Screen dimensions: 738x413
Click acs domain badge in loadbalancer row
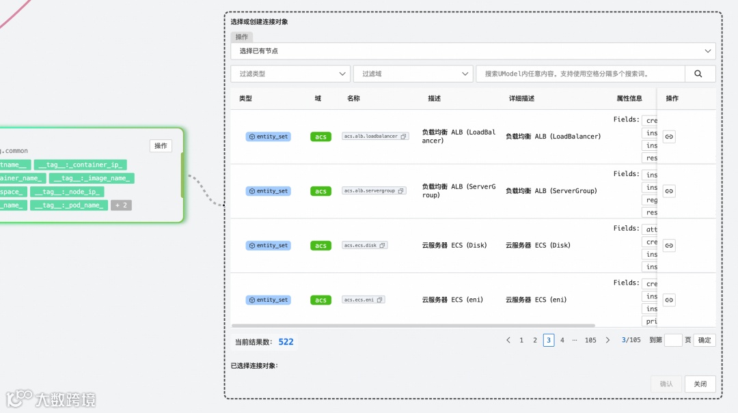tap(320, 137)
